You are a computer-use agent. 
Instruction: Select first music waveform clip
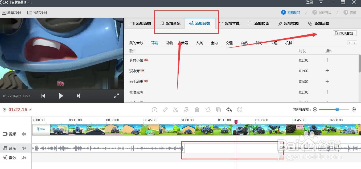tap(108, 148)
